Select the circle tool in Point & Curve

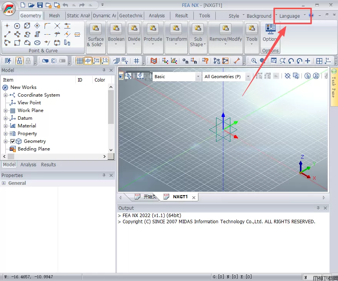(x=17, y=26)
